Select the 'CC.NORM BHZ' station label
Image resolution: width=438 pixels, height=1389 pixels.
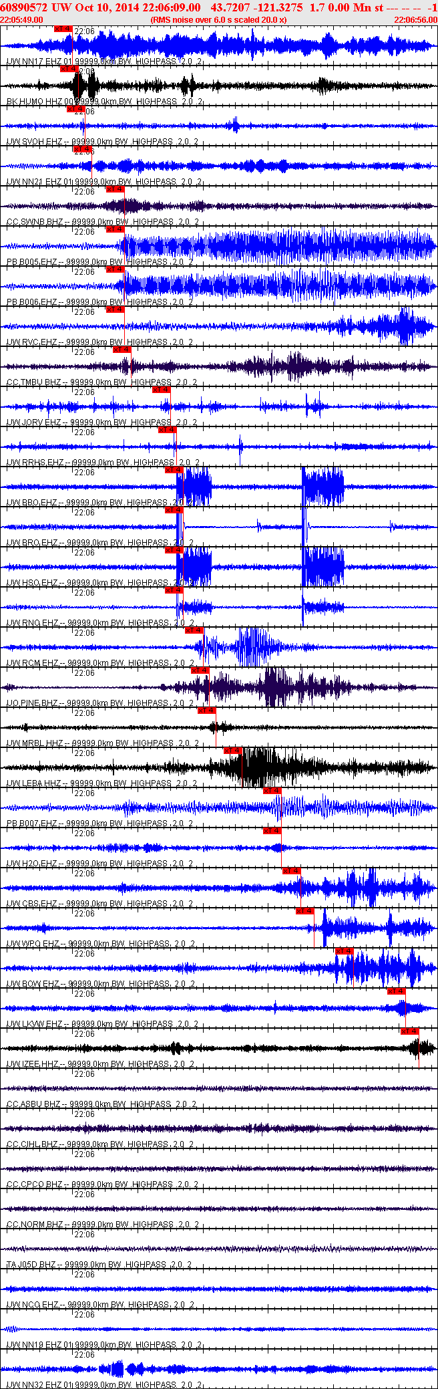click(35, 1225)
